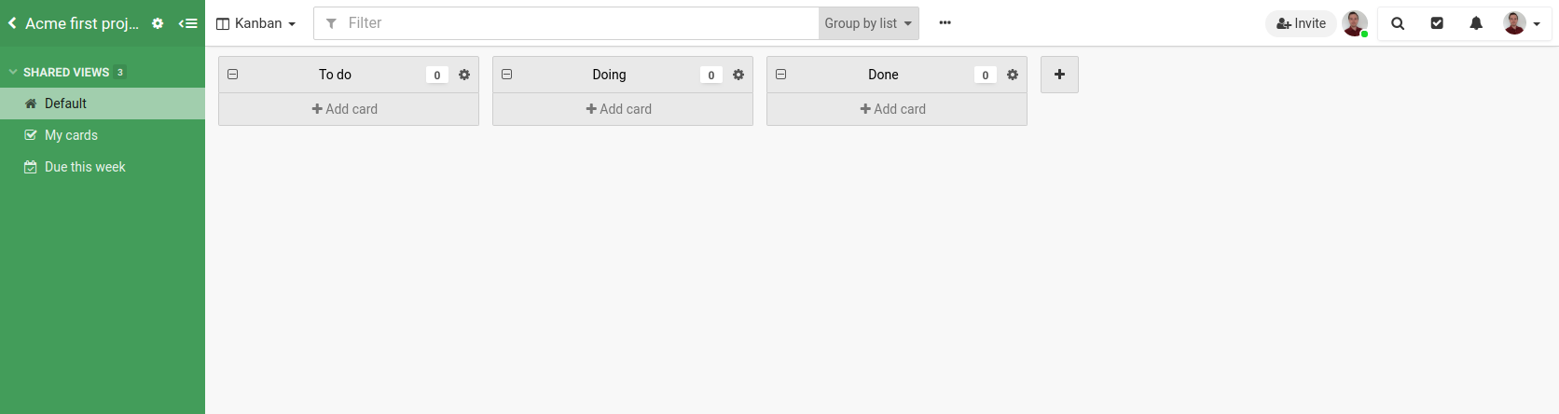This screenshot has height=414, width=1559.
Task: Go back using the arrow beside Acme first project
Action: (x=12, y=23)
